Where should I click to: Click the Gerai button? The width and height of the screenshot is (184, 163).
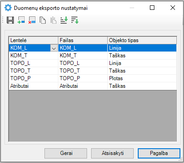[x=66, y=153]
